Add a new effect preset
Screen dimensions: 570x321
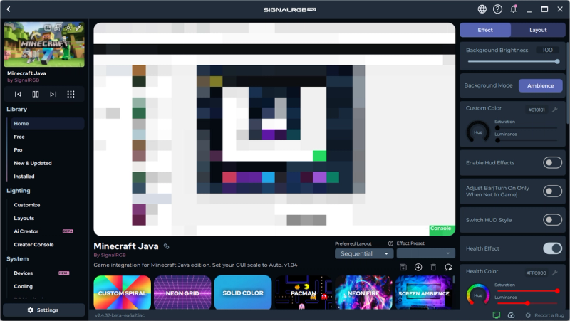pos(418,267)
